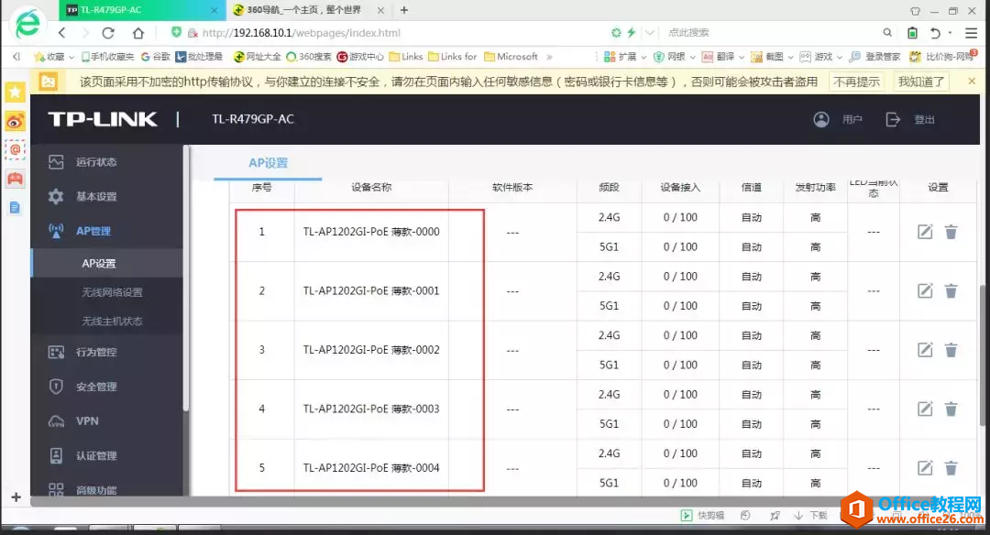
Task: Open the 用户 account icon
Action: click(x=820, y=119)
